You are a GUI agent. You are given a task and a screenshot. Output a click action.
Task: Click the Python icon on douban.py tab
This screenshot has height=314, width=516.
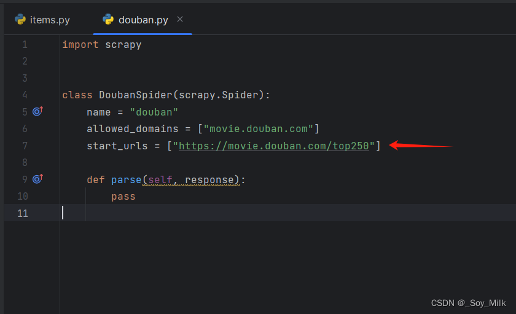click(x=108, y=20)
